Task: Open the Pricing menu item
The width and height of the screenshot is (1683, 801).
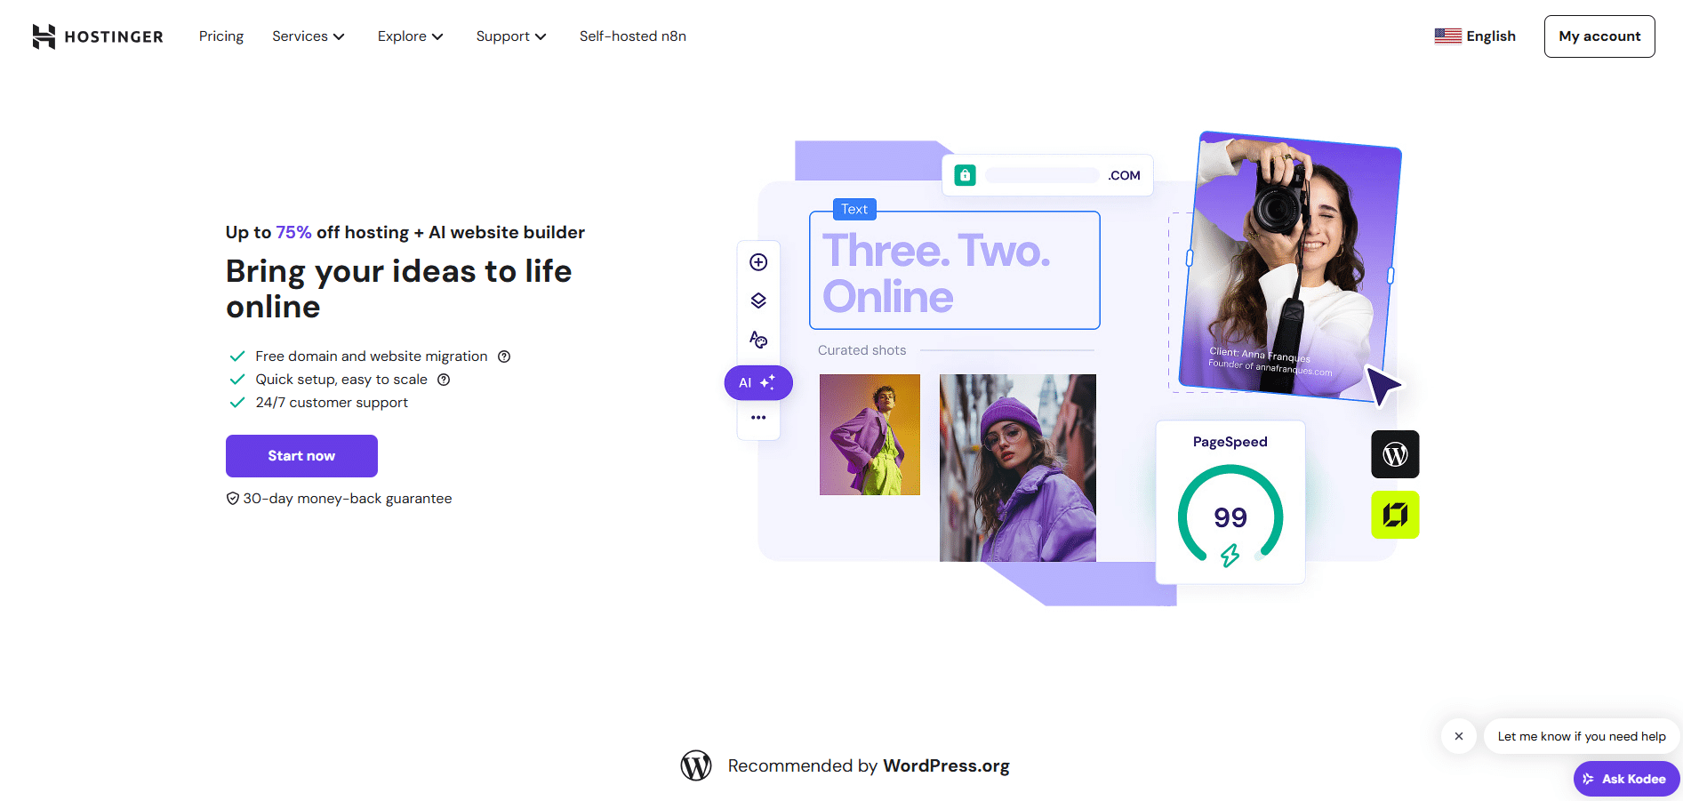Action: pyautogui.click(x=220, y=36)
